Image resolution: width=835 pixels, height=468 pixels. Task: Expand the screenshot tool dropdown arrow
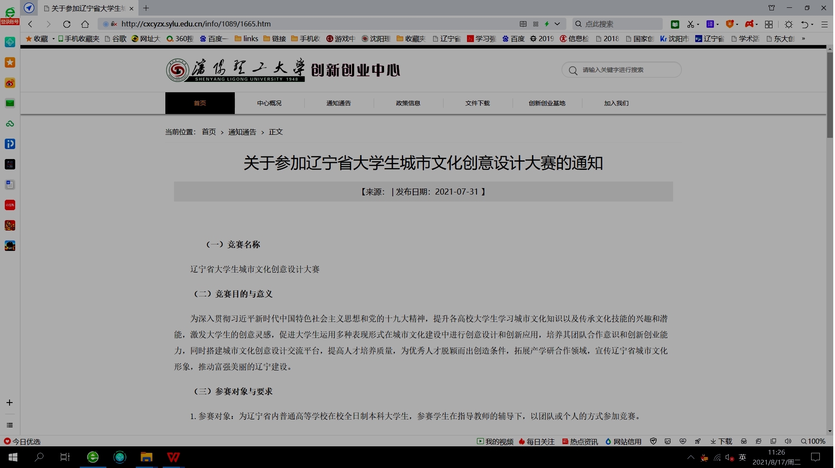pyautogui.click(x=698, y=25)
